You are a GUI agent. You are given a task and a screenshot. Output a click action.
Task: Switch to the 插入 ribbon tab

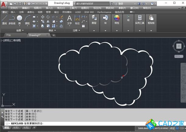[13, 12]
